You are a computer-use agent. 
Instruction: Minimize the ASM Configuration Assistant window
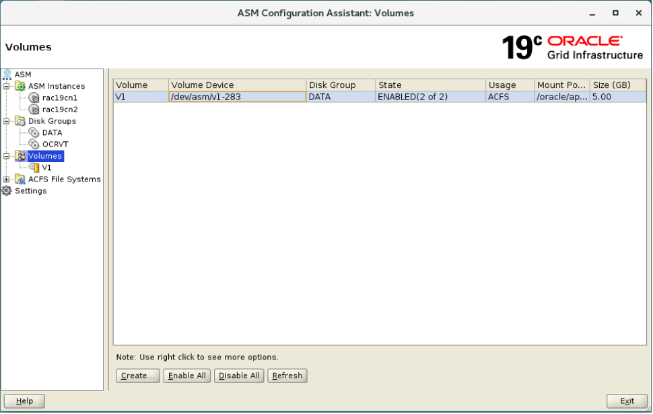[592, 13]
